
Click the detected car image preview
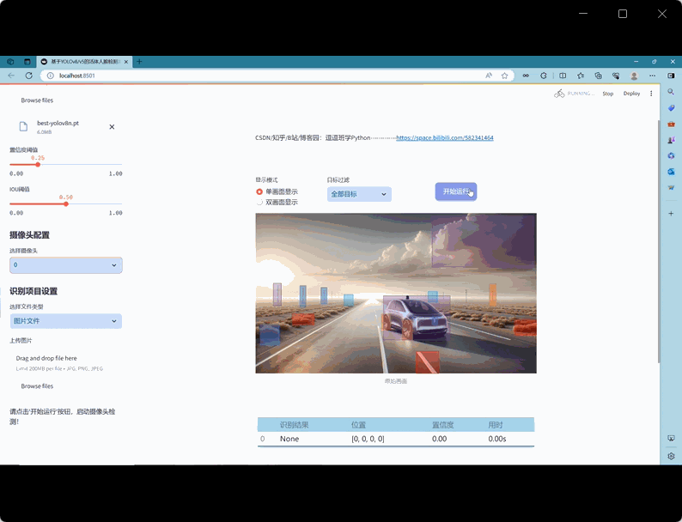tap(396, 293)
